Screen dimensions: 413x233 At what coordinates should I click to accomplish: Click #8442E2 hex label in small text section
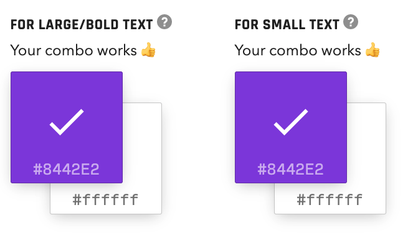click(290, 169)
